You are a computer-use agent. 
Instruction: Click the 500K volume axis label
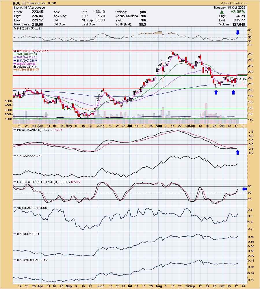(9, 101)
